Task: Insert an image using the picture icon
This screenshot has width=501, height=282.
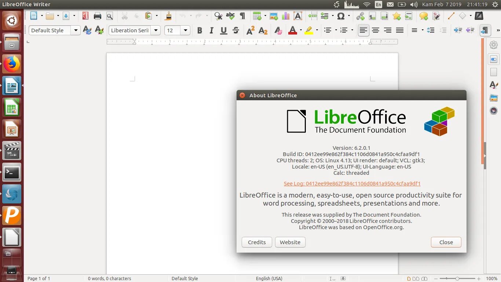Action: pos(274,16)
